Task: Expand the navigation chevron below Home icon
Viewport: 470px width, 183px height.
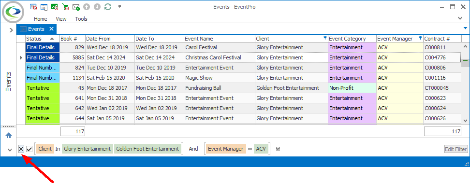Action: click(10, 150)
